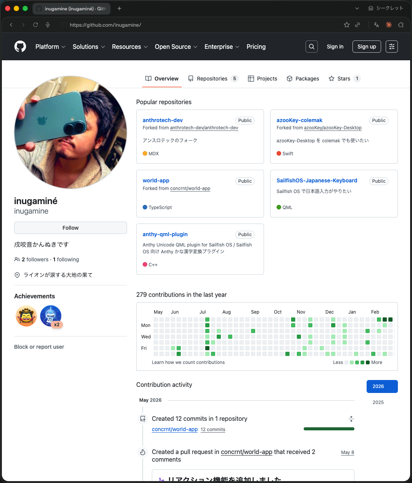Click the incognito シークレット indicator
The width and height of the screenshot is (412, 483).
point(386,8)
